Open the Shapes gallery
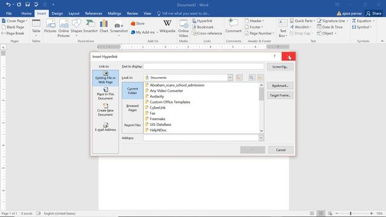Viewport: 386px width, 217px height. 77,28
